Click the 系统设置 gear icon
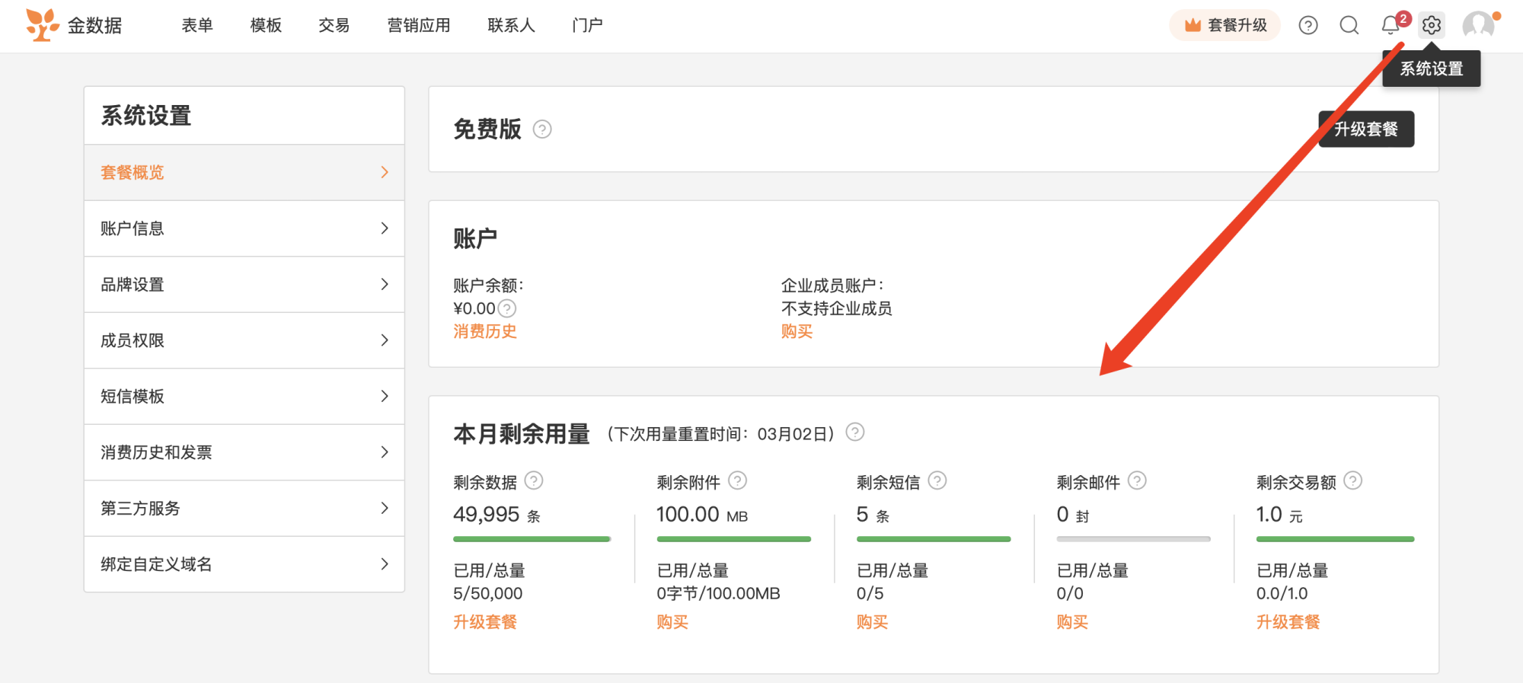1523x683 pixels. tap(1432, 25)
